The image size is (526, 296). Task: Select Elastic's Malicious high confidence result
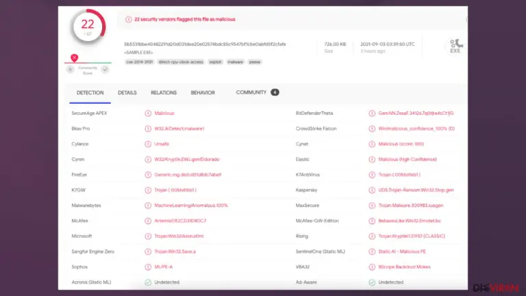click(x=408, y=159)
